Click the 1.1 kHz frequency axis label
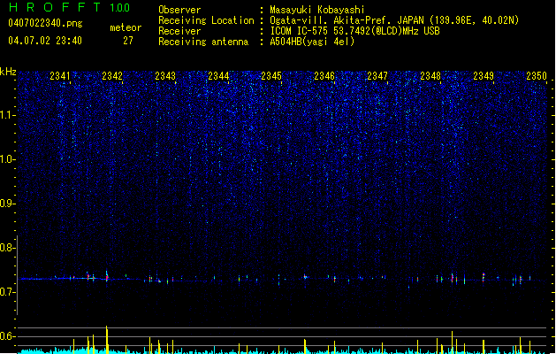Image resolution: width=556 pixels, height=354 pixels. pyautogui.click(x=8, y=115)
